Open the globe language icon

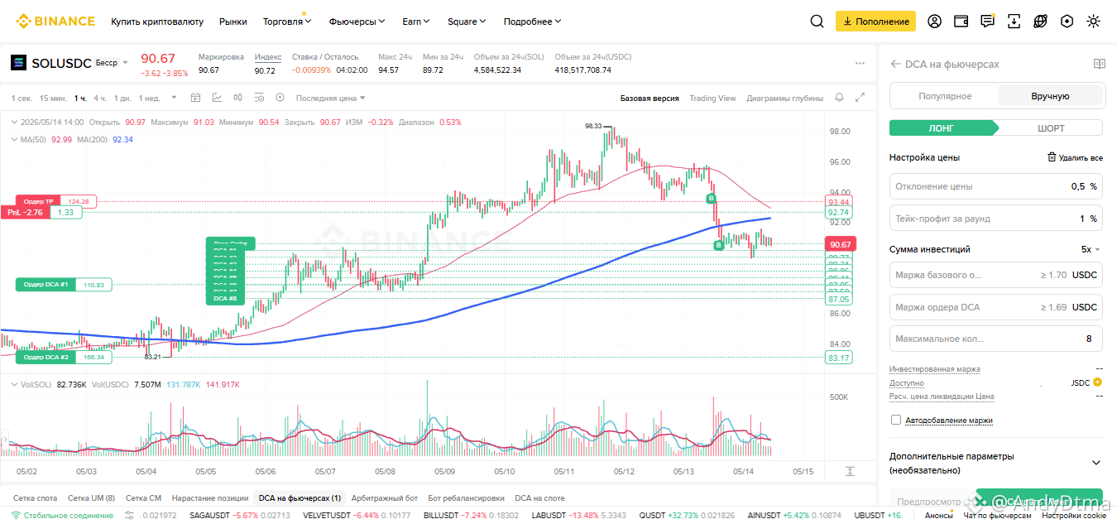click(1040, 22)
